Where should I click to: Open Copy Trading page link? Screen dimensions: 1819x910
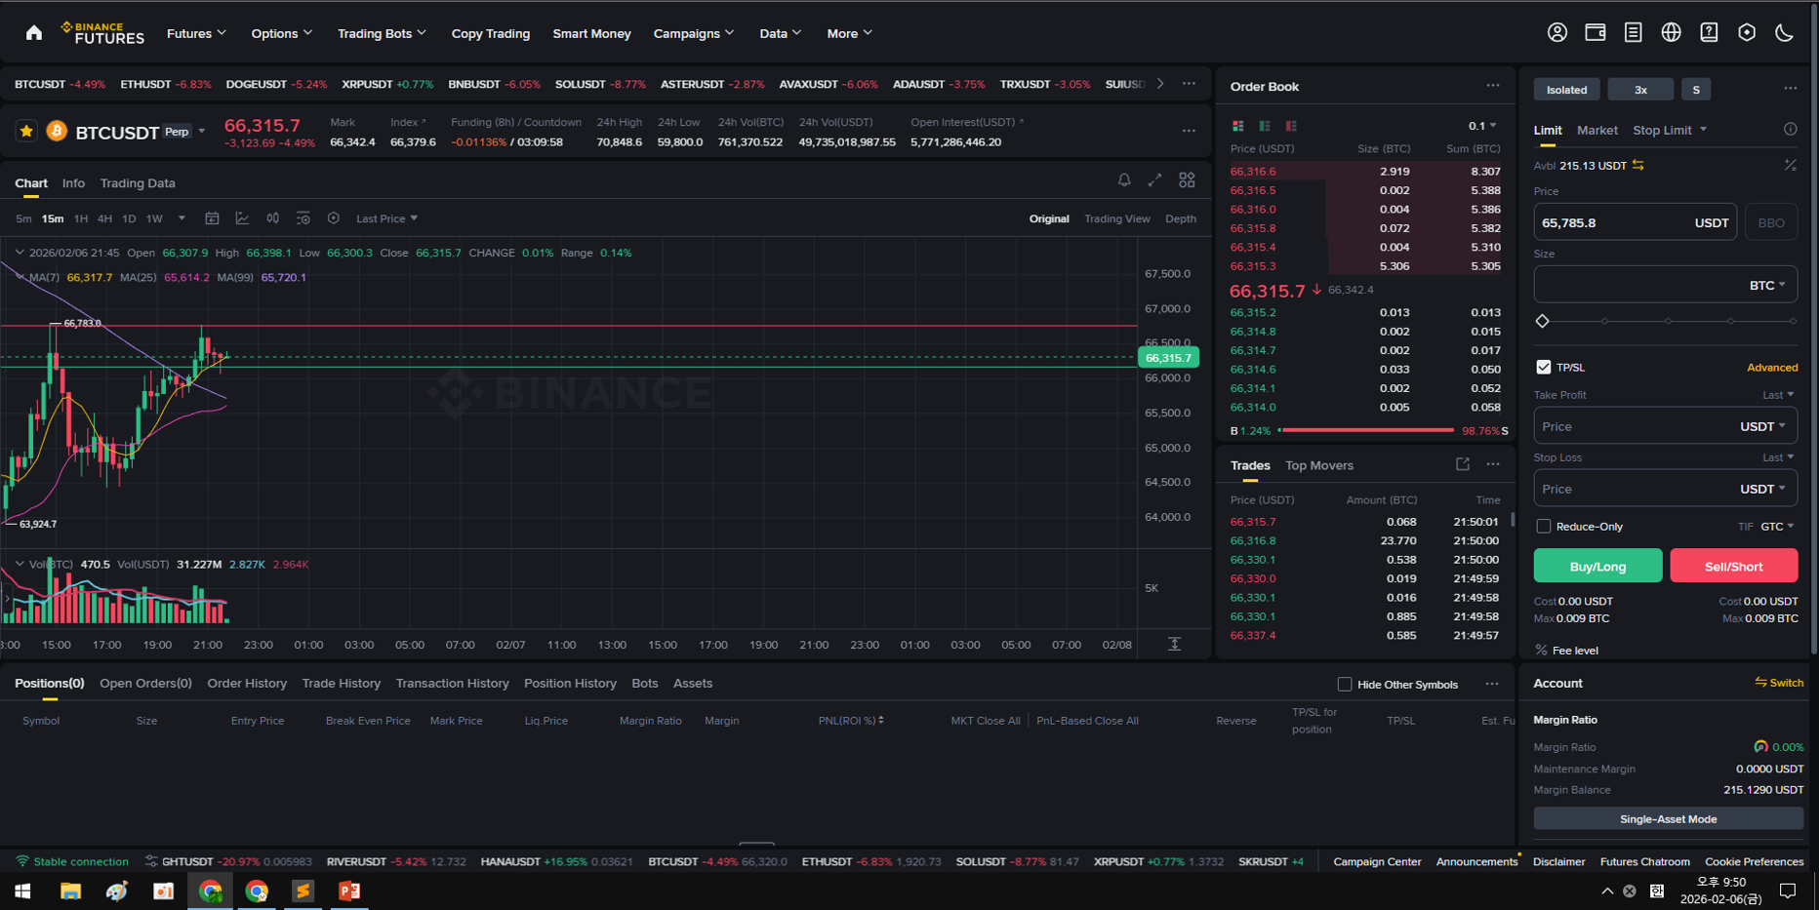click(x=490, y=33)
